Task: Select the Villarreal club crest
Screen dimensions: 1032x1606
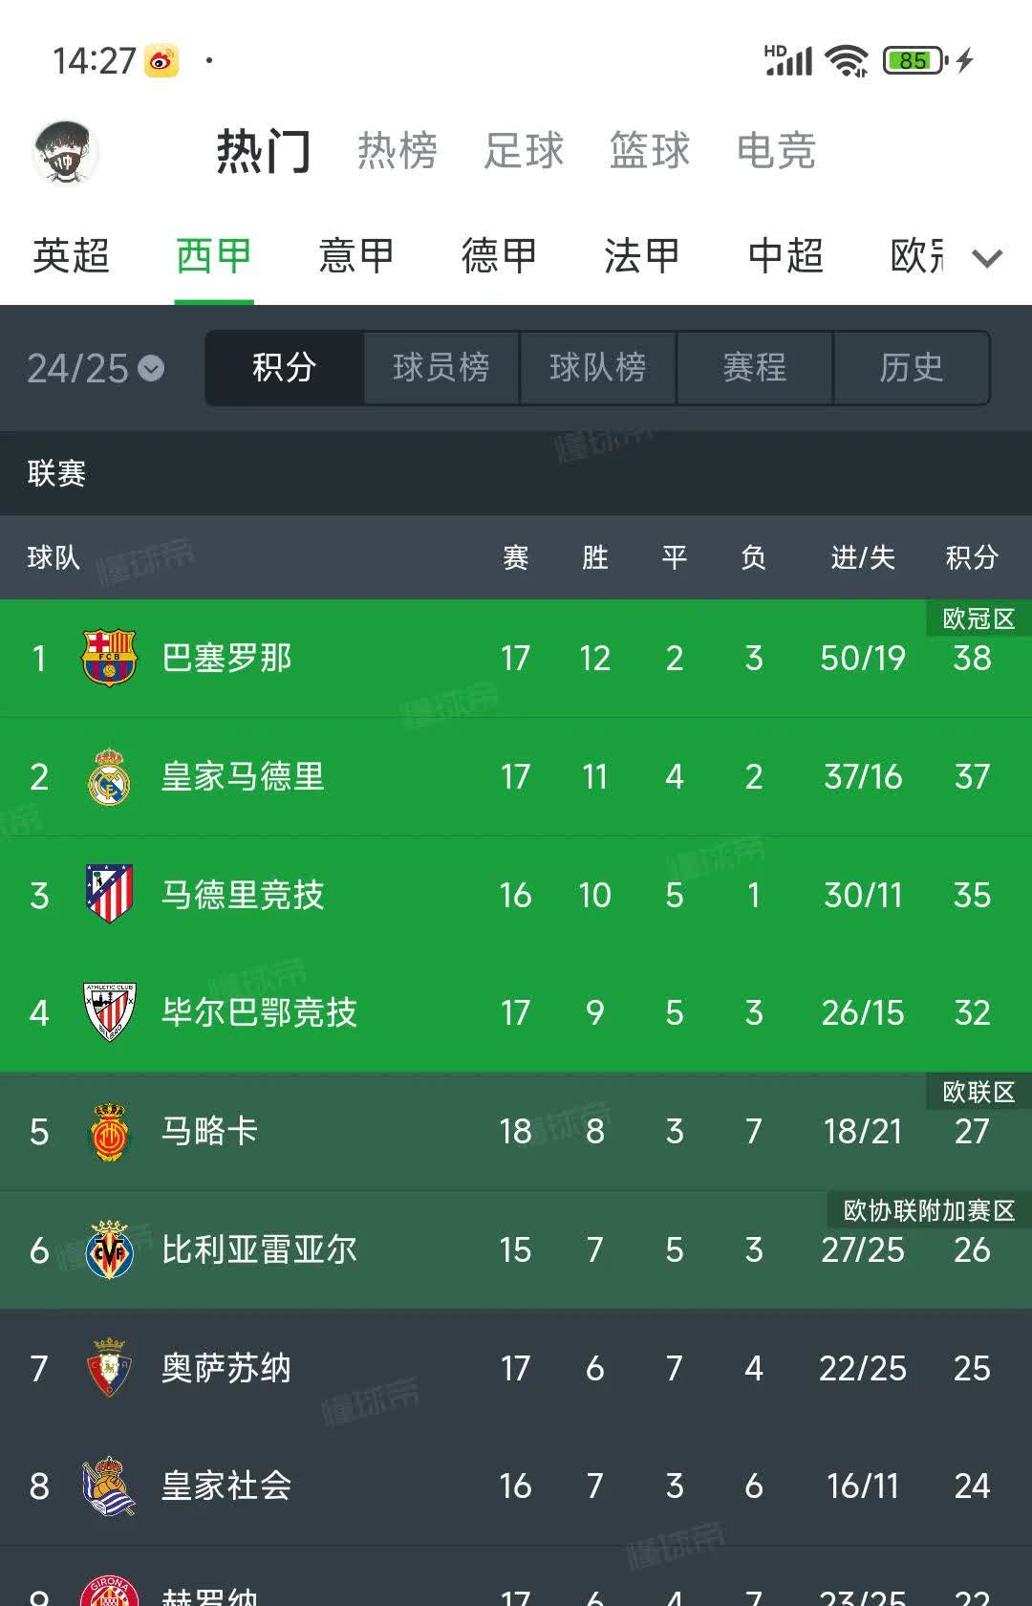Action: 109,1249
